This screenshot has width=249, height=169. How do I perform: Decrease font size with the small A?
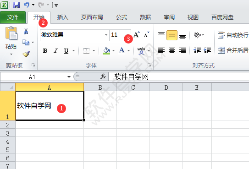click(147, 34)
